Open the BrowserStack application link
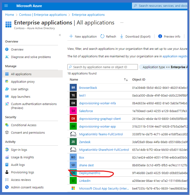 [88, 88]
